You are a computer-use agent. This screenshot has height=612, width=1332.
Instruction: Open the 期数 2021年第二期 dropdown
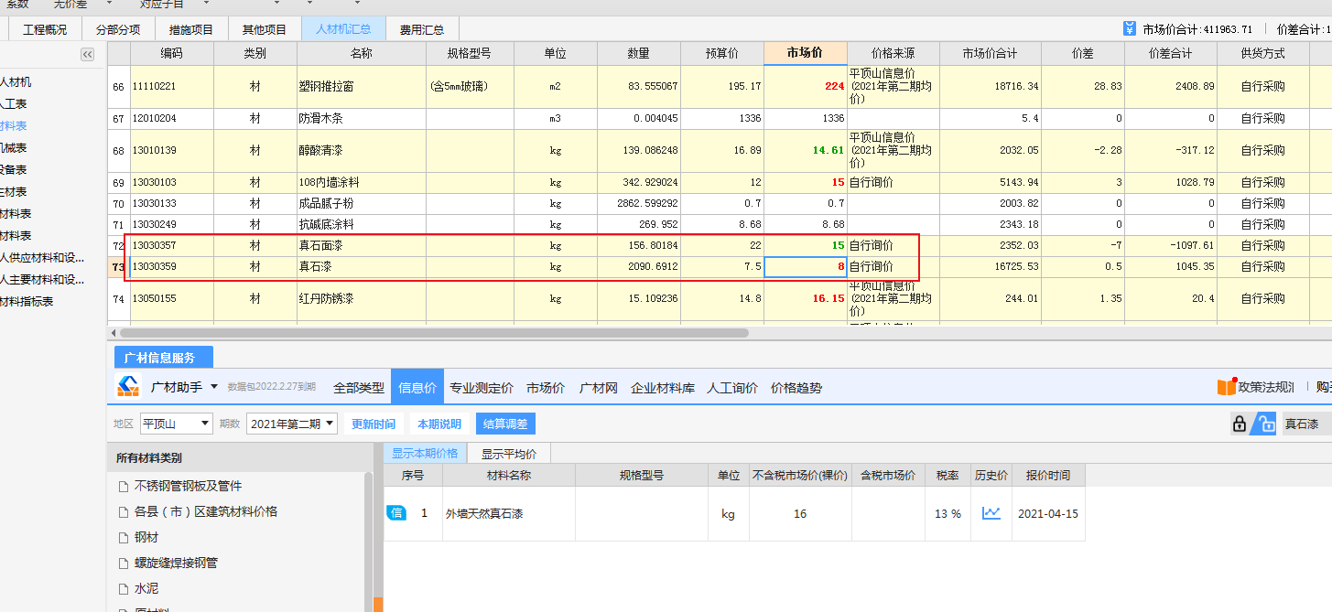click(292, 424)
